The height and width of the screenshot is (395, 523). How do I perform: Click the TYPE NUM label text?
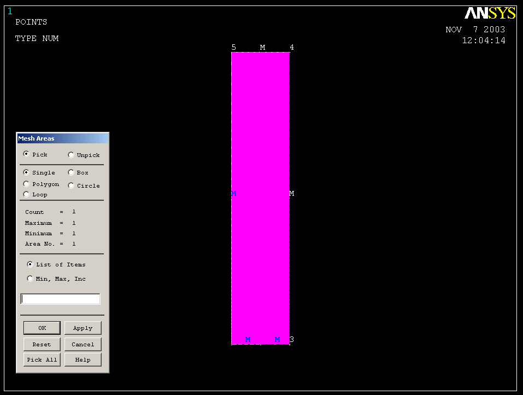[x=37, y=38]
